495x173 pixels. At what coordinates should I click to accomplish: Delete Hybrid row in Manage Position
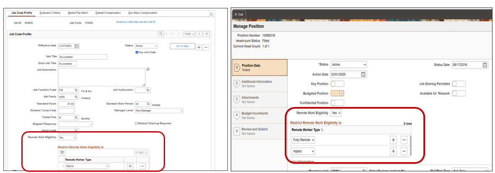coord(404,151)
